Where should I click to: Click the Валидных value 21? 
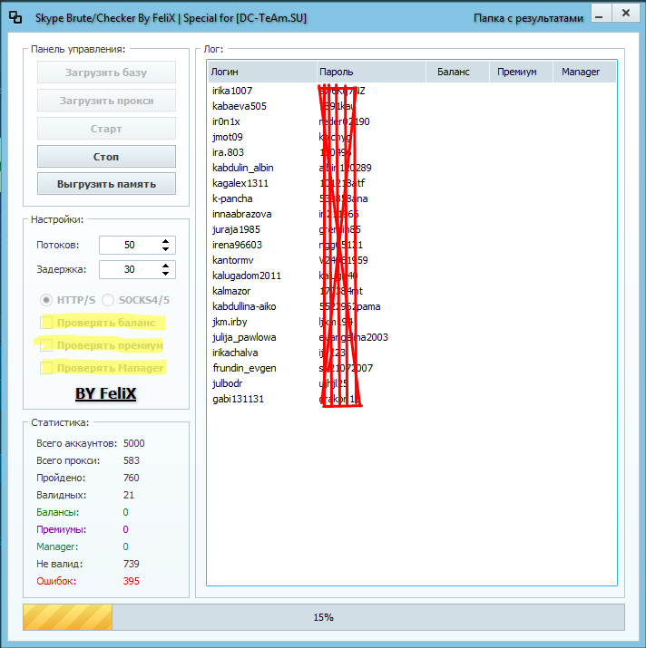point(128,495)
